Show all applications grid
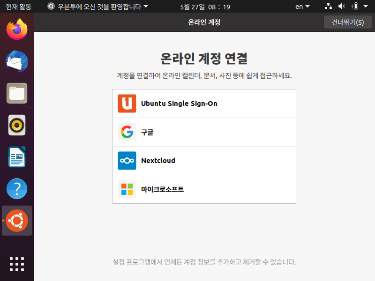This screenshot has height=281, width=375. (17, 264)
